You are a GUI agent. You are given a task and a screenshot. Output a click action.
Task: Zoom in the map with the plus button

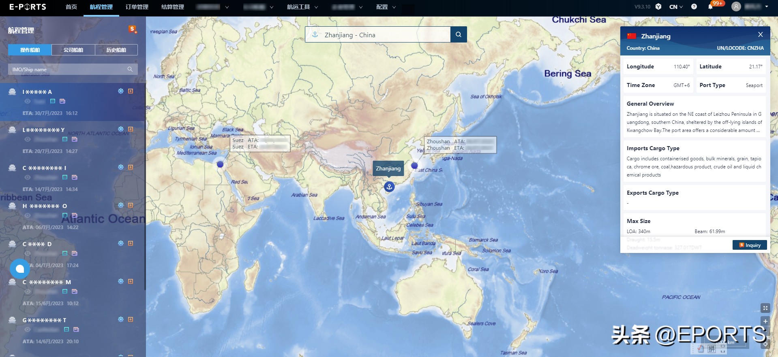tap(765, 321)
